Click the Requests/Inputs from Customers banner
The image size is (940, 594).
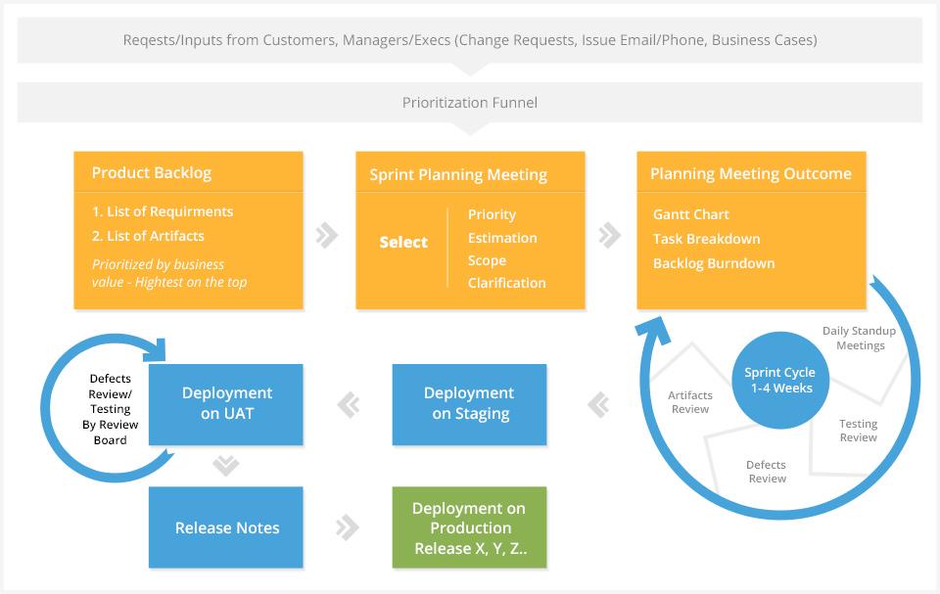click(x=469, y=40)
